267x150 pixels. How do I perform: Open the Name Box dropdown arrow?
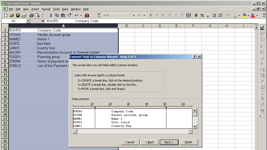point(28,21)
